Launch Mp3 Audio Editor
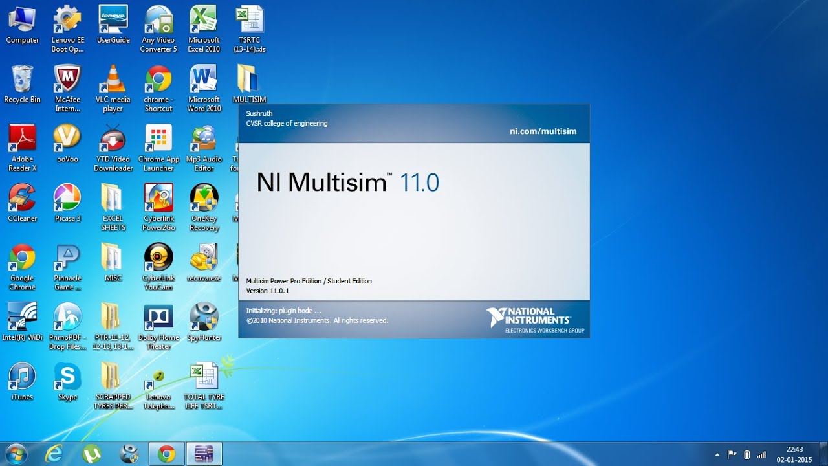 tap(204, 148)
